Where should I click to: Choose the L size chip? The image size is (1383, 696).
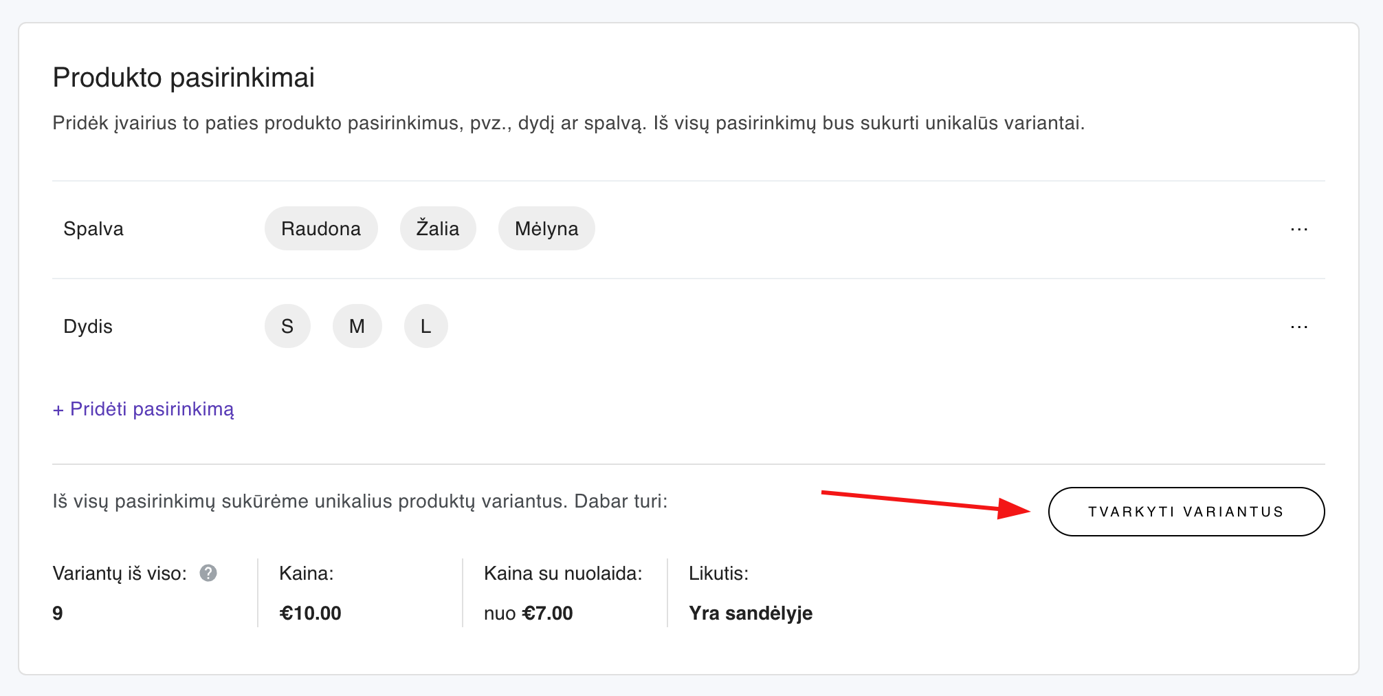point(426,327)
